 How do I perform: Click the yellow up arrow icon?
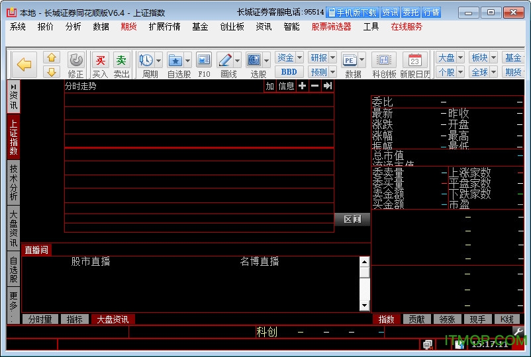[52, 58]
